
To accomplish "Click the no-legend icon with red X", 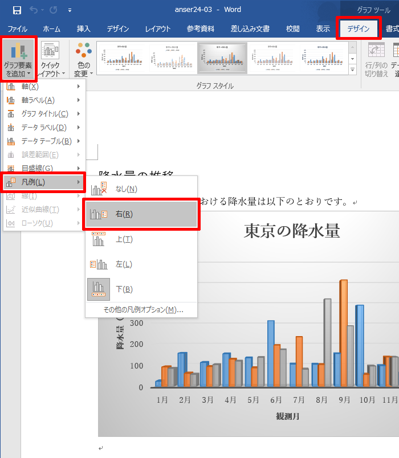I will pyautogui.click(x=99, y=189).
